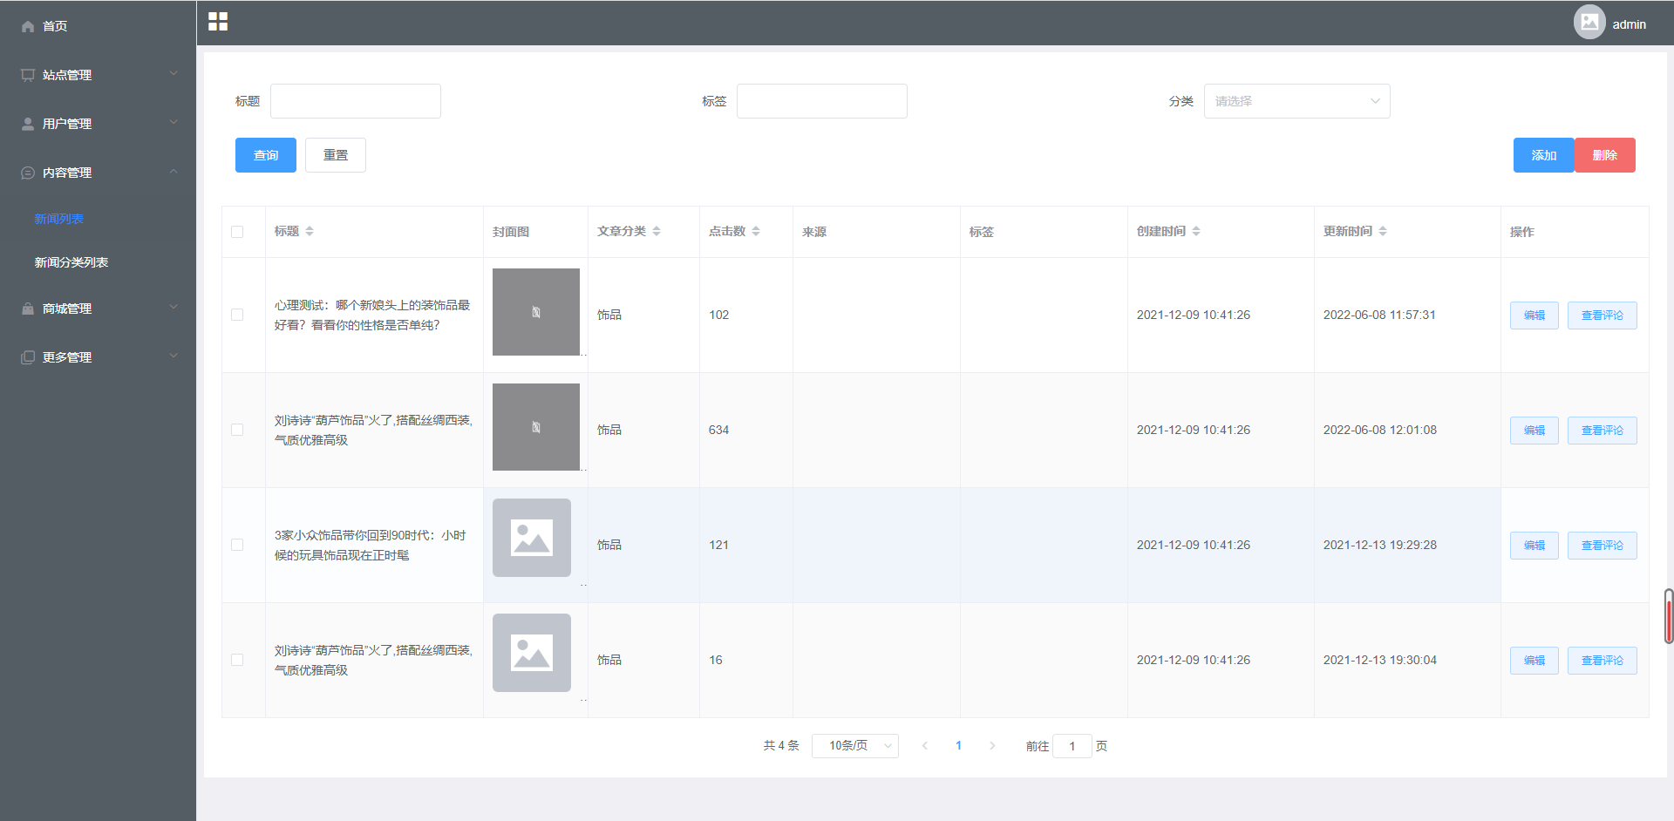
Task: Expand the 用户管理 submenu
Action: (98, 124)
